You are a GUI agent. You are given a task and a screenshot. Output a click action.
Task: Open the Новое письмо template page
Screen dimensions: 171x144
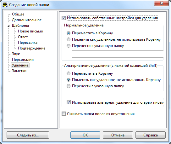pyautogui.click(x=30, y=31)
